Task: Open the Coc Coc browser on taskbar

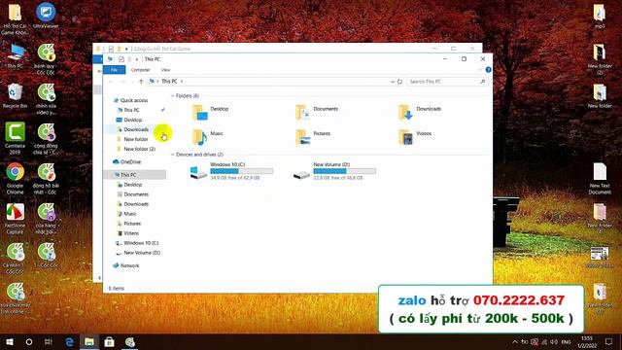Action: coord(129,341)
